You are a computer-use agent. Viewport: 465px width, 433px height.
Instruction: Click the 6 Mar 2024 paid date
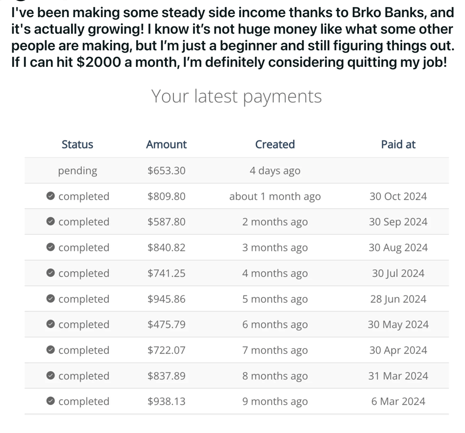click(x=398, y=401)
